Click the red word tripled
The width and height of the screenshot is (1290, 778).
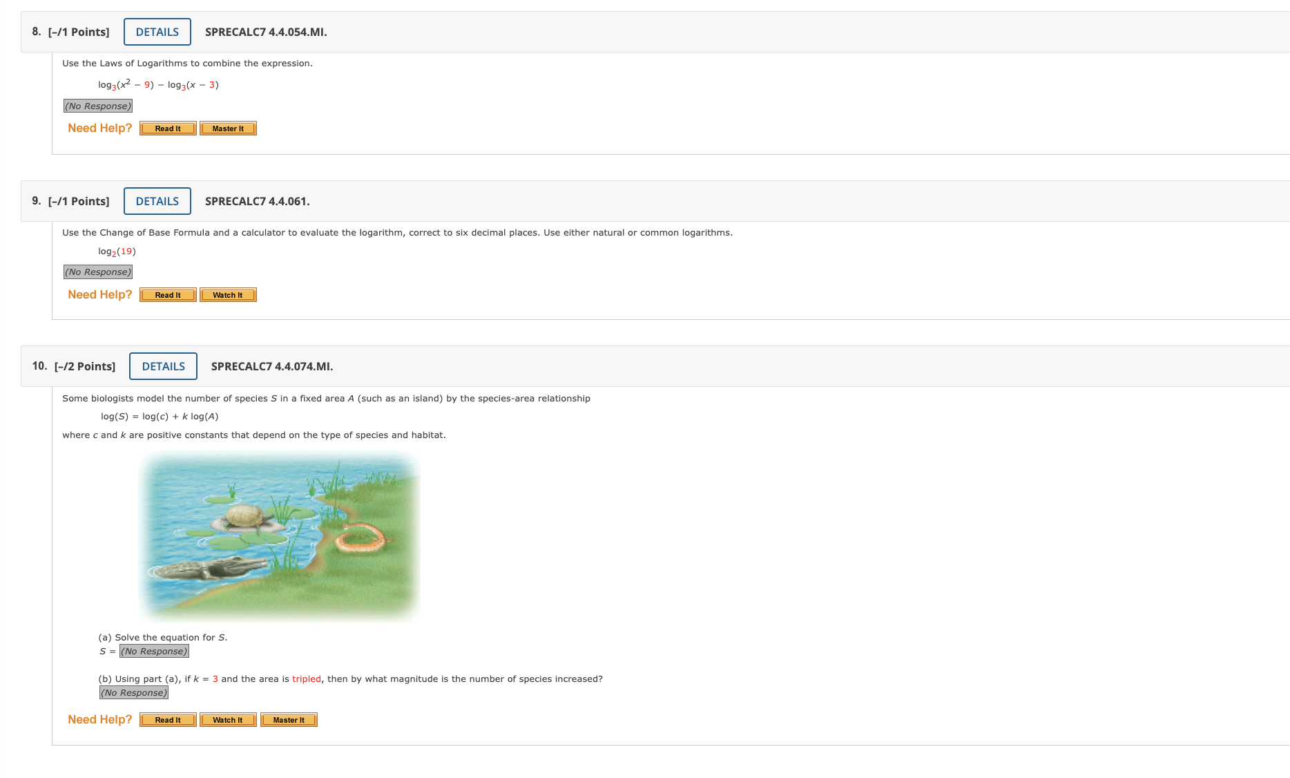[x=307, y=679]
